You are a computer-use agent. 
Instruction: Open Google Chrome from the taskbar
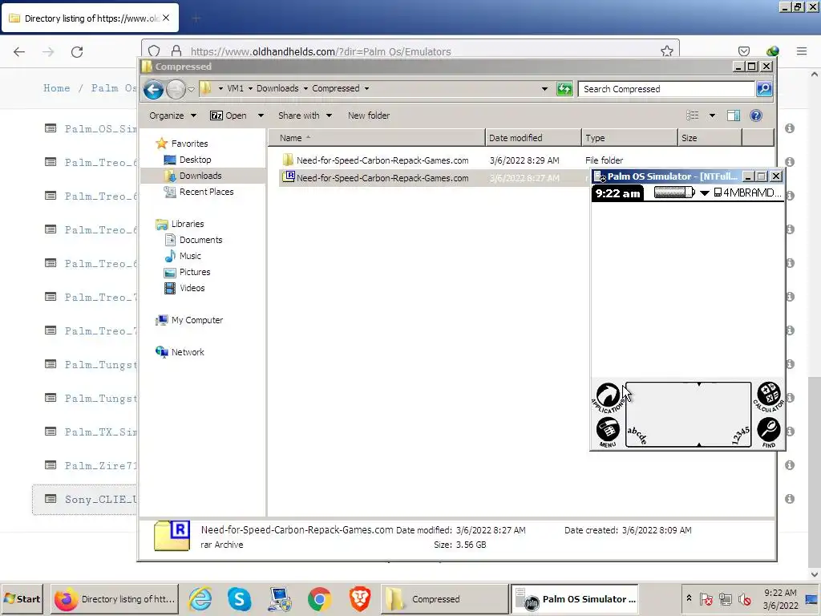(x=319, y=599)
